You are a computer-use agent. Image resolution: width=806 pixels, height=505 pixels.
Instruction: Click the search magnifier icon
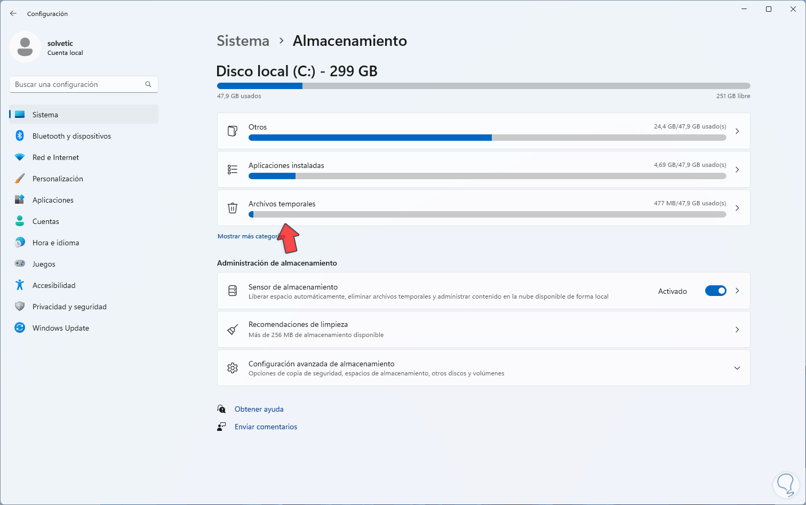[148, 84]
